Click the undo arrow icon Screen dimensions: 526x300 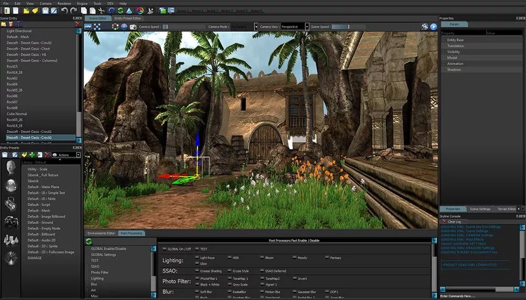pyautogui.click(x=65, y=10)
